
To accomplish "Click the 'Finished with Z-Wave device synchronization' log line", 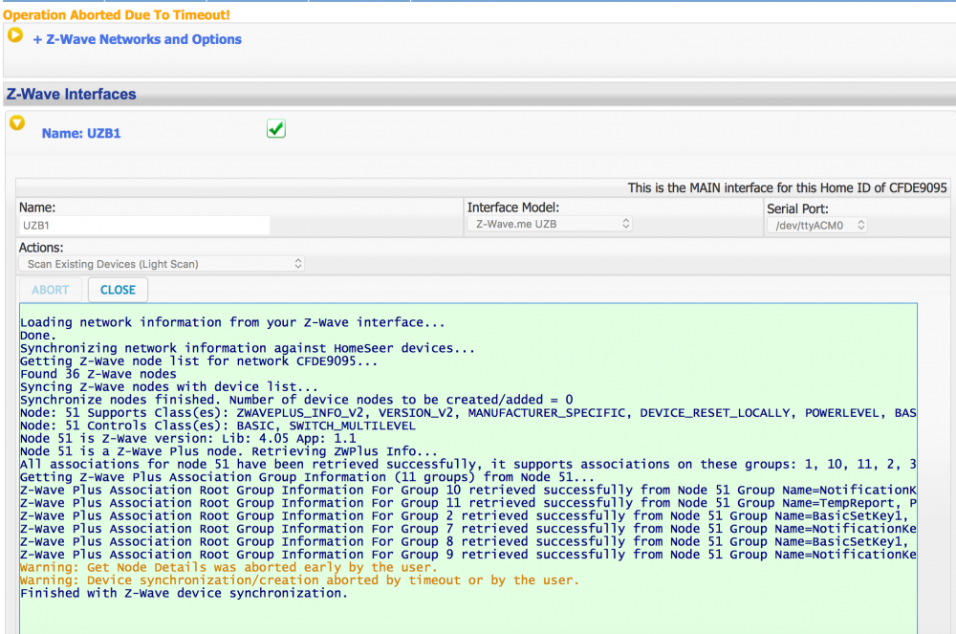I will 184,593.
